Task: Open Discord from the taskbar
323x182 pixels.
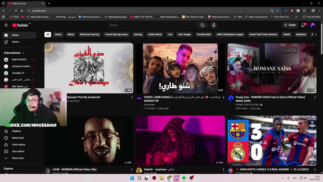Action: click(176, 178)
